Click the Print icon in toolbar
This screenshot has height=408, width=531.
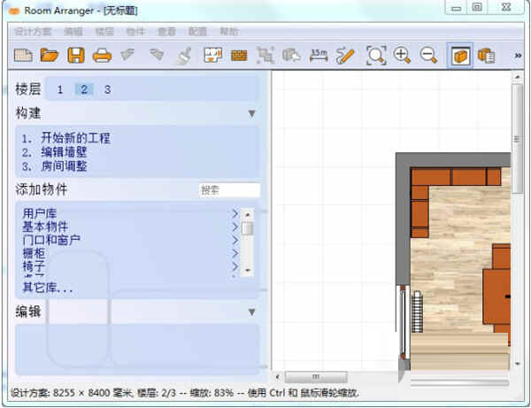tap(103, 56)
